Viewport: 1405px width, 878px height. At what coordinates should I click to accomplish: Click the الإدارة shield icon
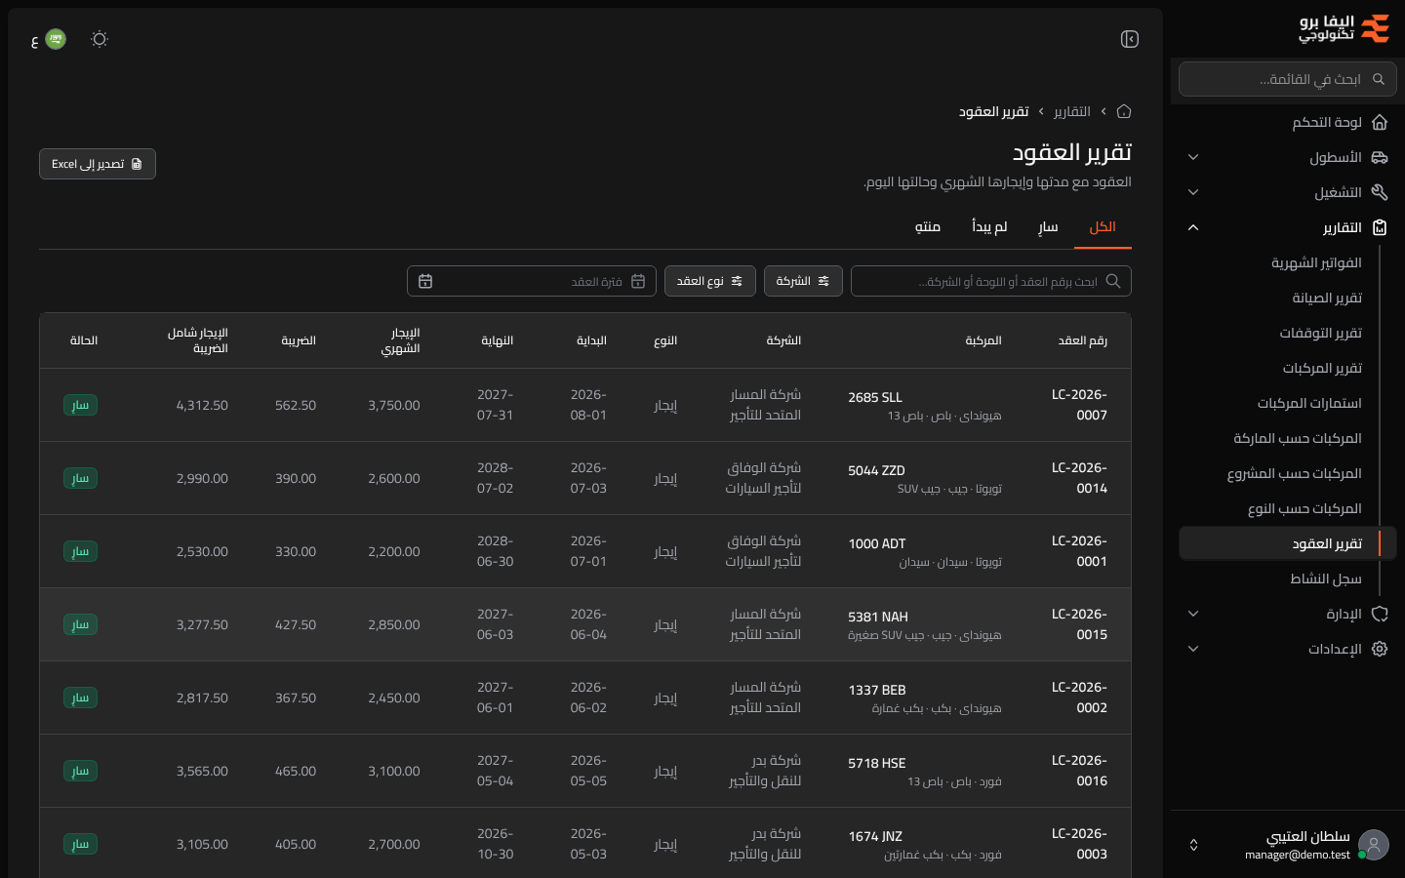pyautogui.click(x=1380, y=614)
